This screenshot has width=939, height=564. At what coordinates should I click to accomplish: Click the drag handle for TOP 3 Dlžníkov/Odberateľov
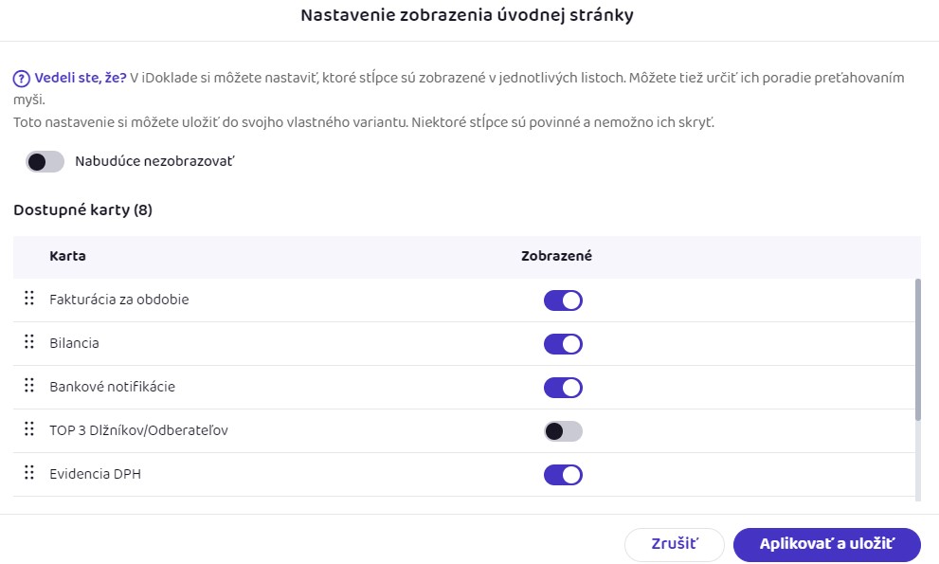click(28, 430)
